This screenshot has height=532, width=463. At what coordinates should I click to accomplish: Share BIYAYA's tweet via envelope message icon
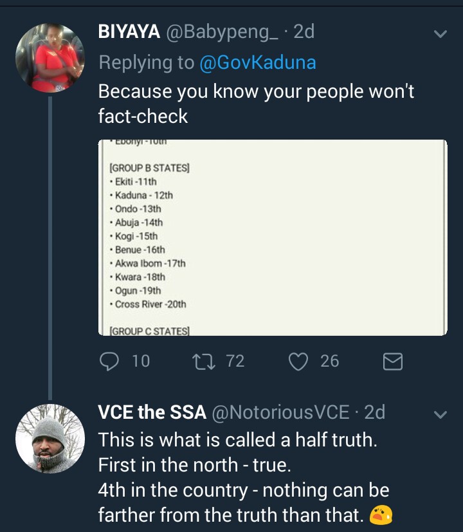(393, 362)
